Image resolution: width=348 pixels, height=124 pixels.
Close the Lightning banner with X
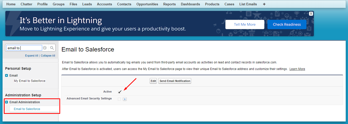click(x=311, y=14)
